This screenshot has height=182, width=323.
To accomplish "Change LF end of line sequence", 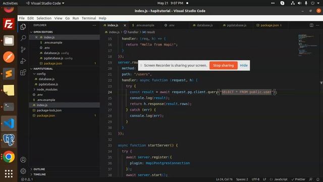I will tap(264, 179).
